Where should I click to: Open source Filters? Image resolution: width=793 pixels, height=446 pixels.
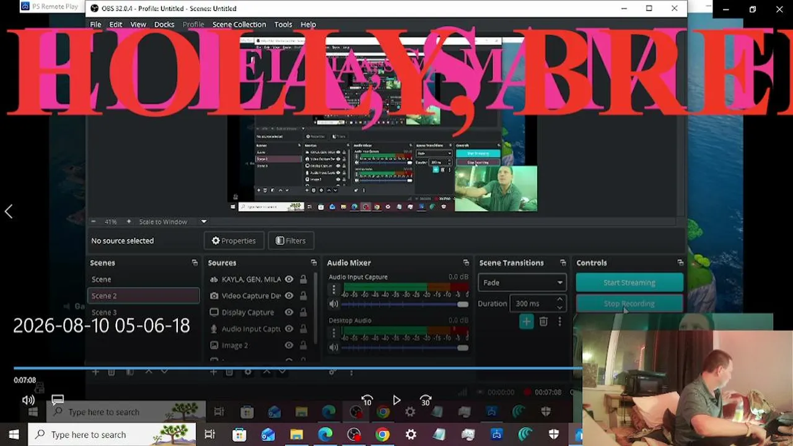[x=291, y=240]
